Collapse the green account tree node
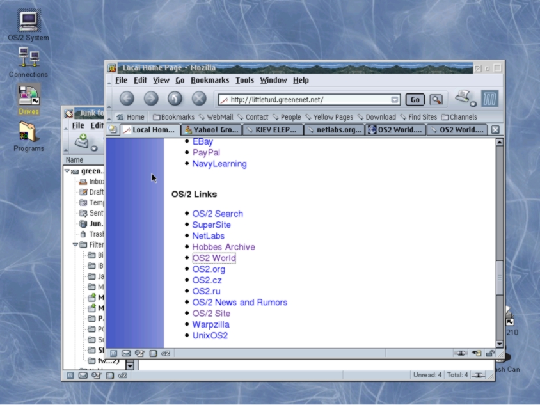Viewport: 540px width, 405px height. pos(67,171)
